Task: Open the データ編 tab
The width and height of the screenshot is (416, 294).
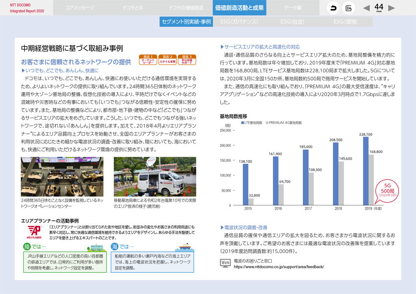Action: (x=292, y=8)
